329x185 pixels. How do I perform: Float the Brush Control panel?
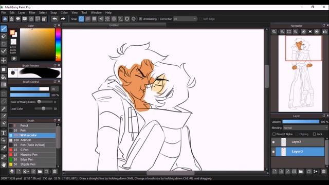tap(55, 82)
